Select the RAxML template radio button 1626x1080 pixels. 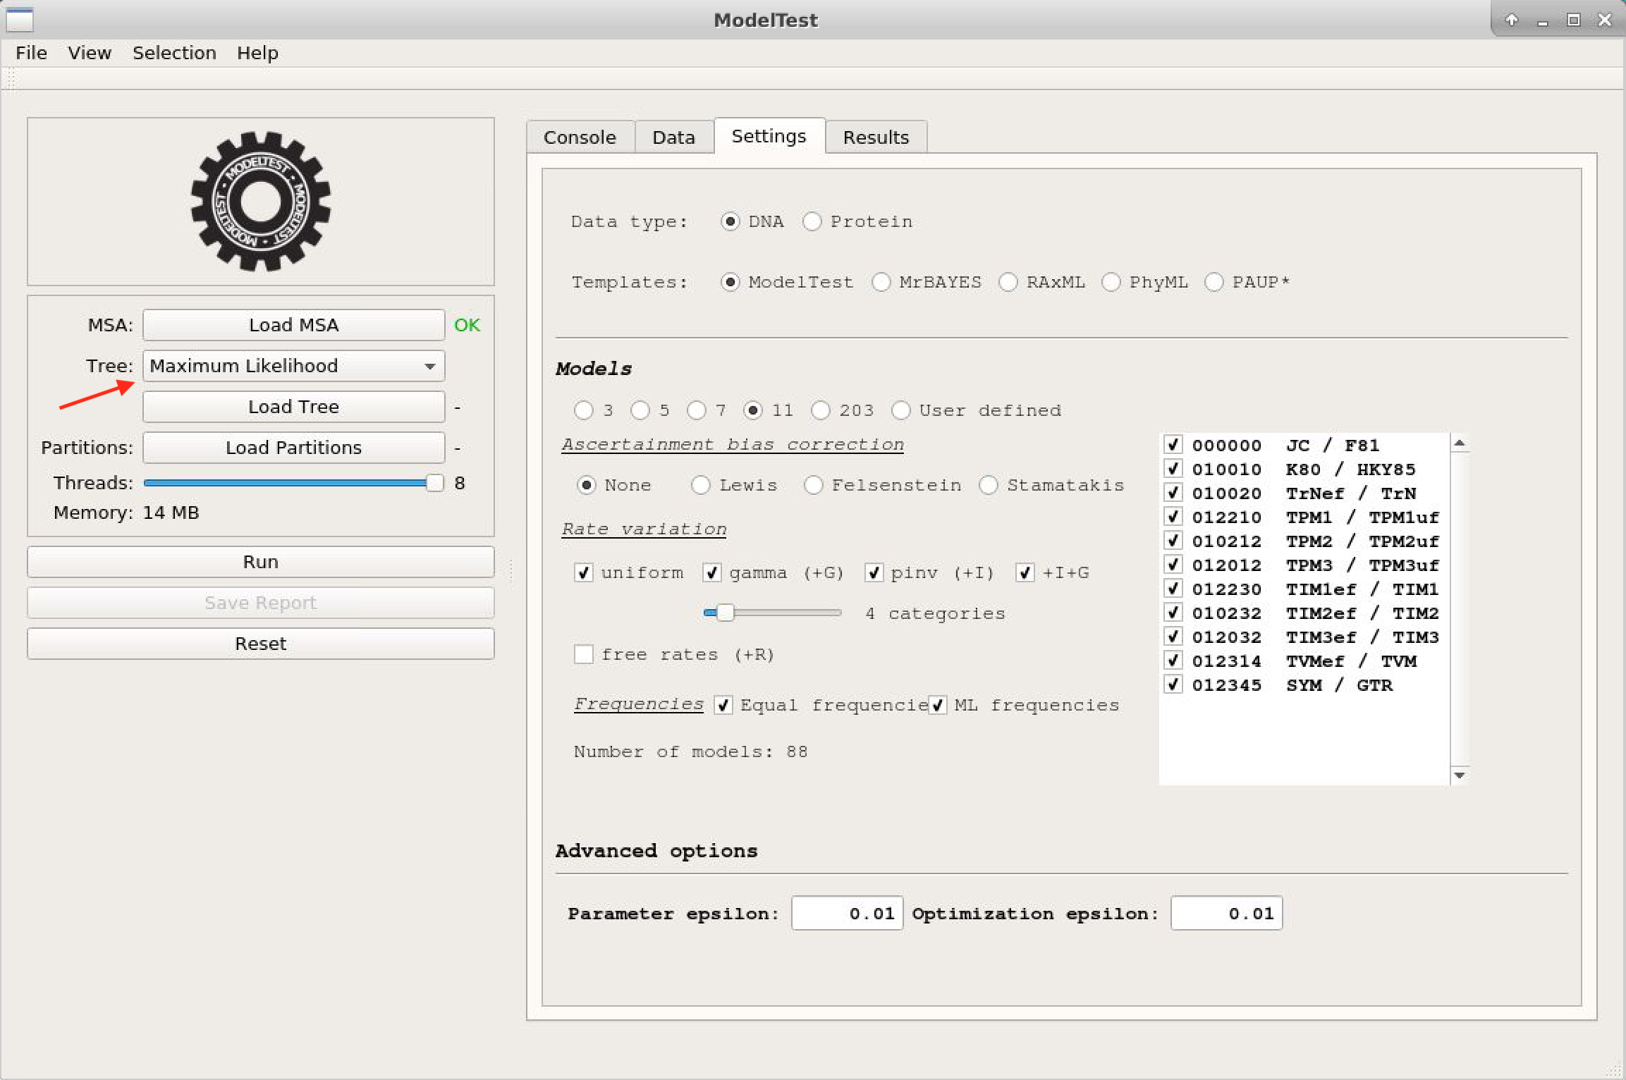click(1008, 282)
